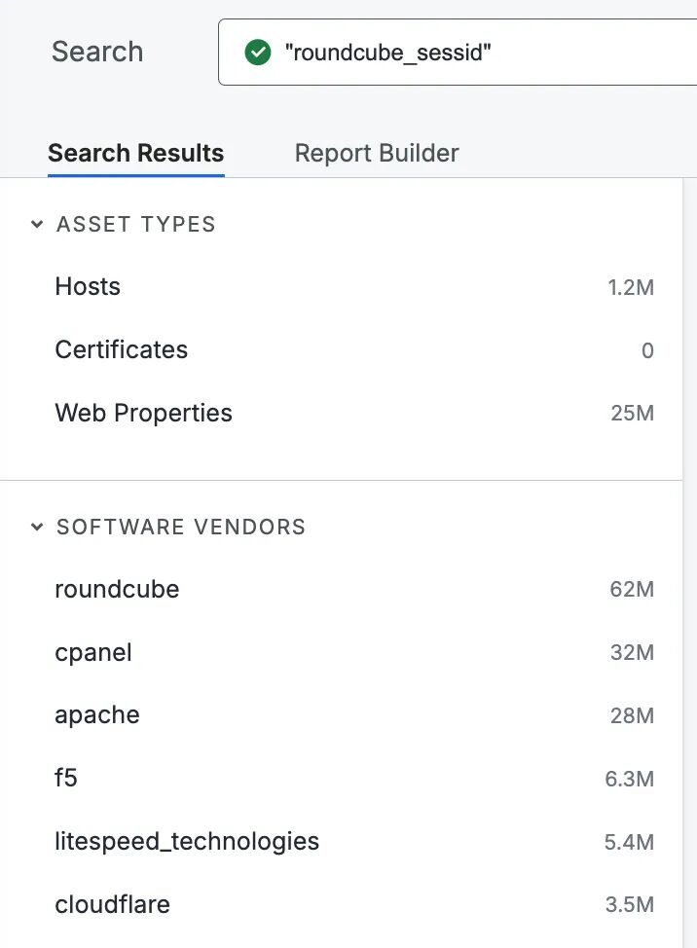Collapse the Software Vendors section
The height and width of the screenshot is (948, 697).
click(37, 528)
